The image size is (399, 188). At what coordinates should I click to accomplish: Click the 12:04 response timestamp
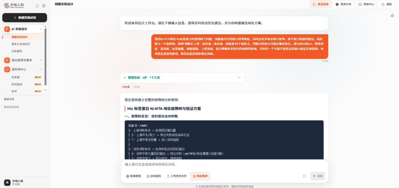(x=136, y=87)
